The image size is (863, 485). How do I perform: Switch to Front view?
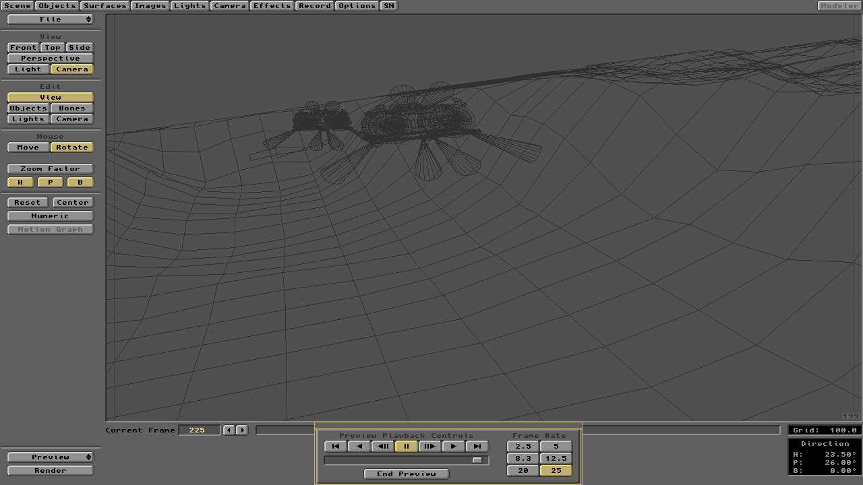23,47
